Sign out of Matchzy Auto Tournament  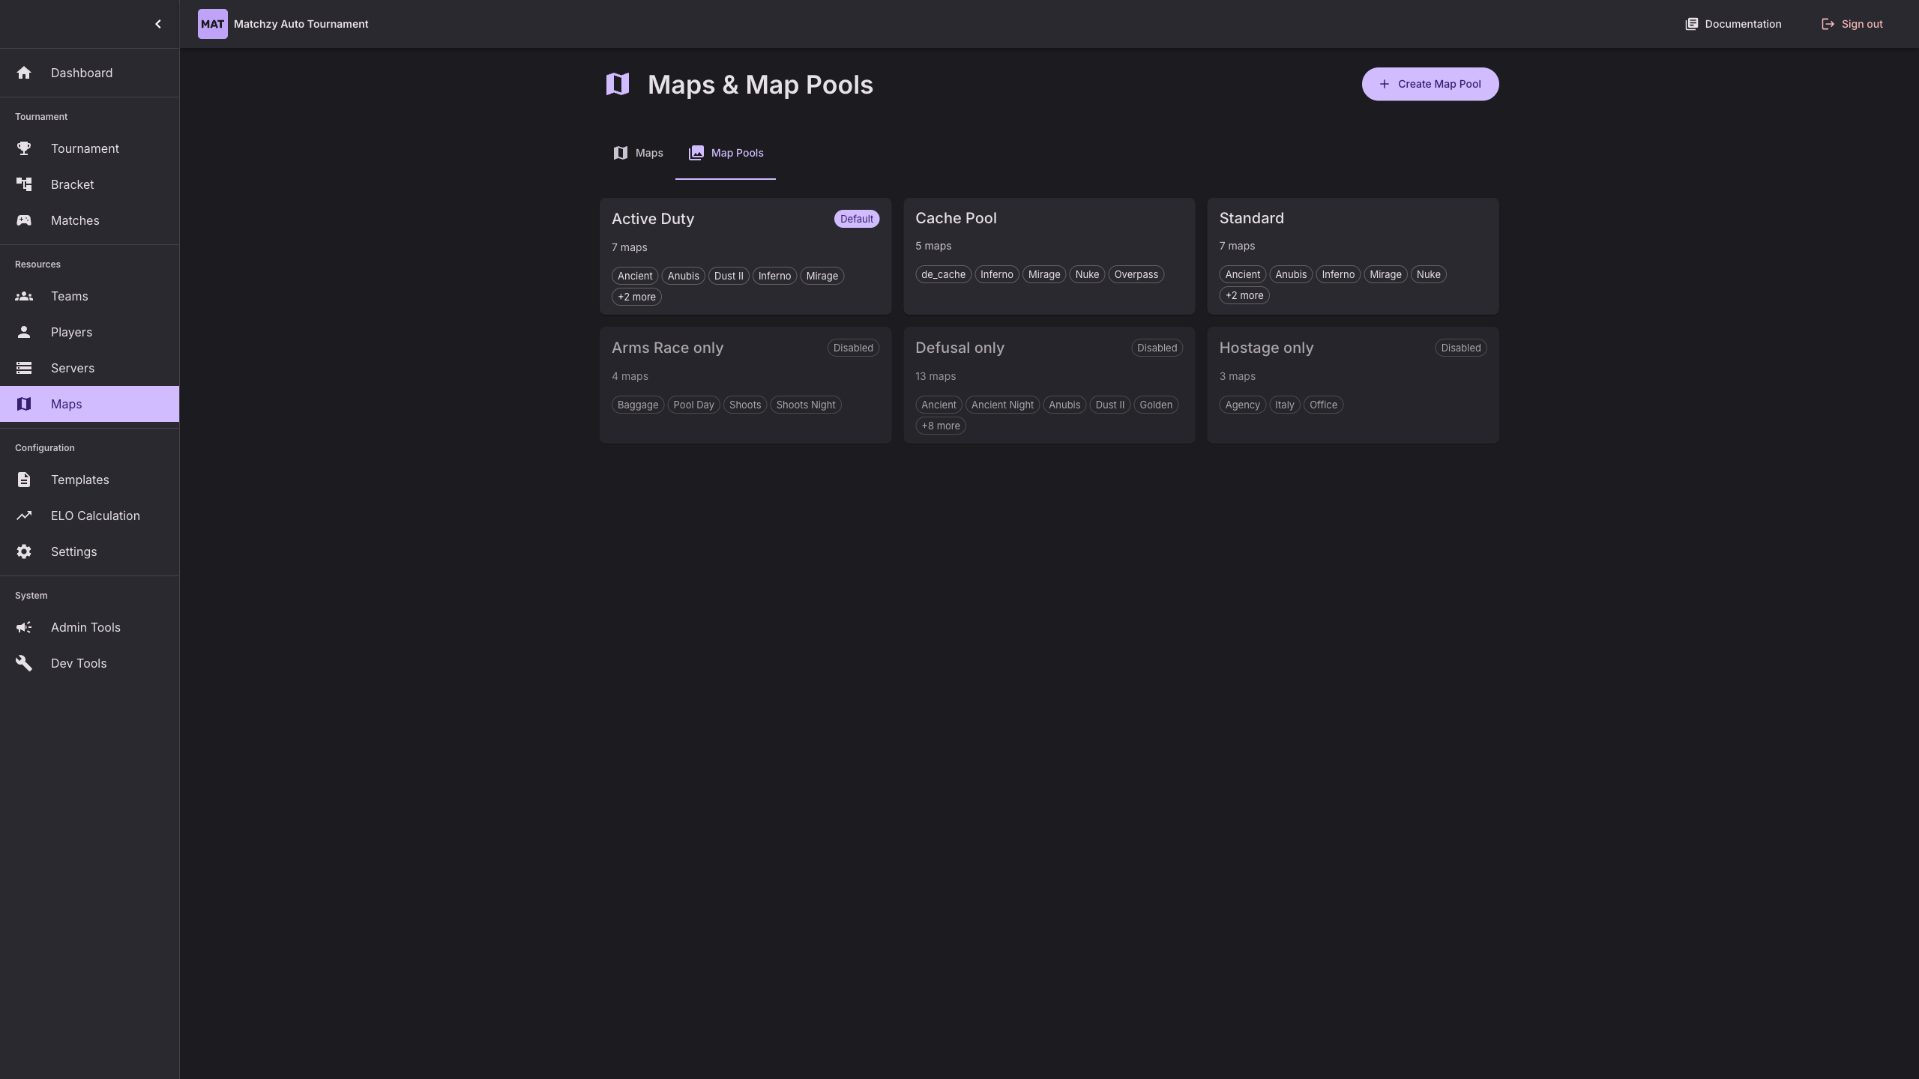pos(1851,23)
